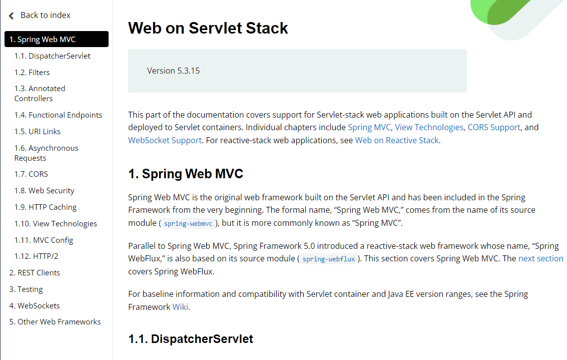Click the '1.1. DispatcherServlet' content heading
The width and height of the screenshot is (567, 360).
[191, 339]
